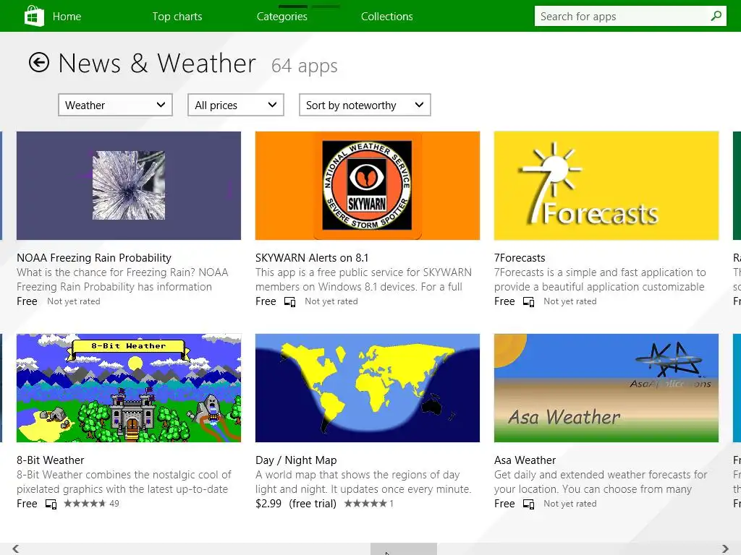Screen dimensions: 741x555
Task: Click the News & Weather heading
Action: [157, 63]
